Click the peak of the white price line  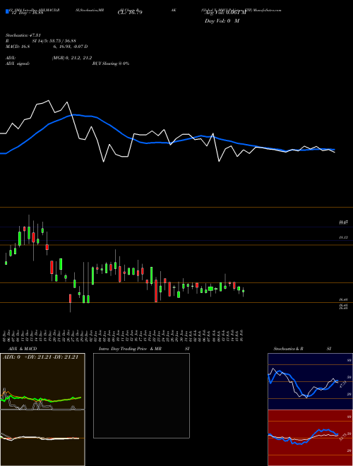(x=49, y=100)
